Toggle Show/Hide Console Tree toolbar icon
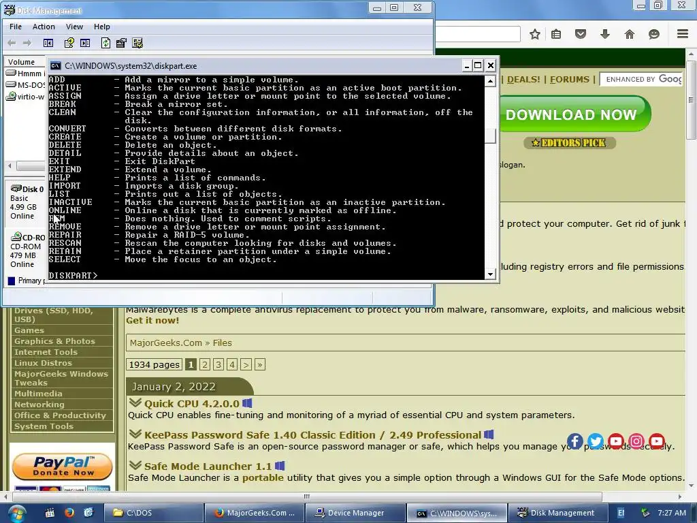The height and width of the screenshot is (523, 697). pyautogui.click(x=48, y=43)
